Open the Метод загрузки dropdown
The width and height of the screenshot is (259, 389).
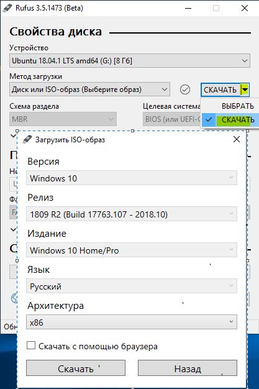pos(89,89)
